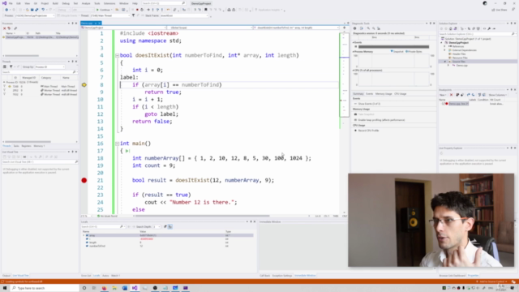Click the breakpoint on line 21
Viewport: 519px width, 292px height.
84,180
